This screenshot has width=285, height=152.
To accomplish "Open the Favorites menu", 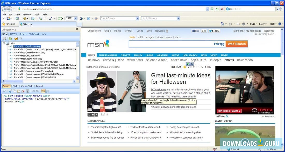I will point(27,14).
